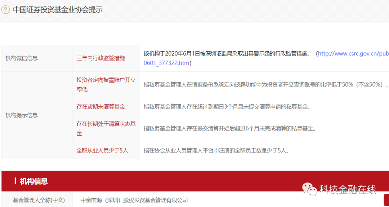Viewport: 389px width, 207px height.
Task: Select company name 中金前海（深圳）股权投资基金管理有限公司
Action: [134, 200]
